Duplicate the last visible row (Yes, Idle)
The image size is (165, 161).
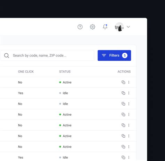(x=123, y=158)
